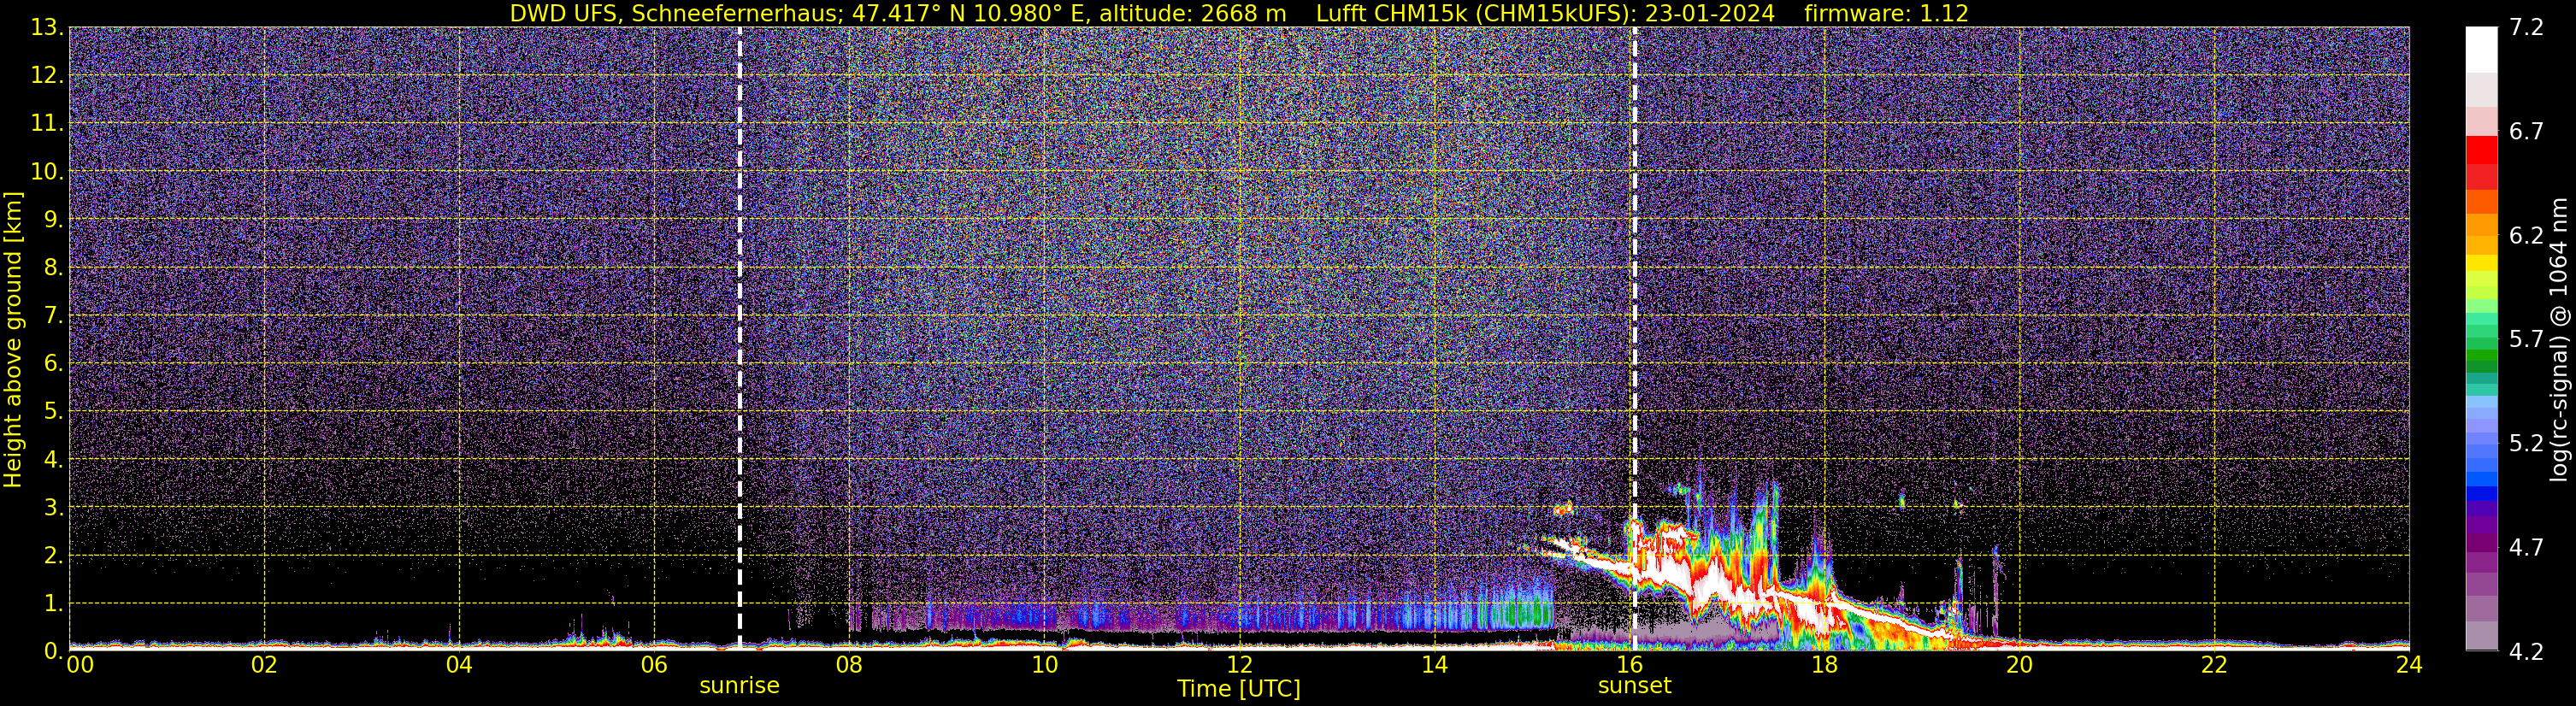Click the white segment atop the colorbar

point(2481,50)
